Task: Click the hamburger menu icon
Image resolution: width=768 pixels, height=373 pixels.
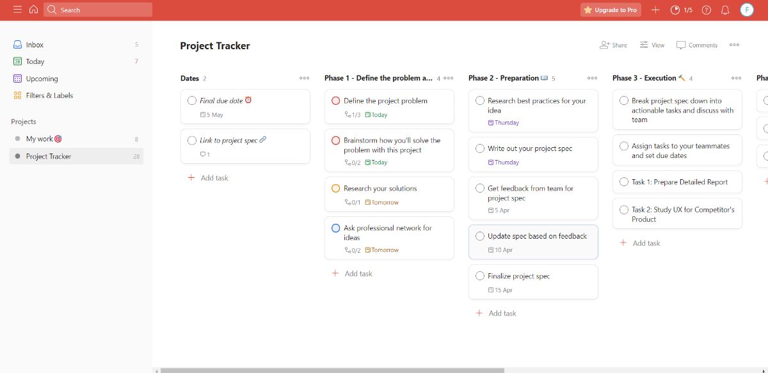Action: click(x=17, y=10)
